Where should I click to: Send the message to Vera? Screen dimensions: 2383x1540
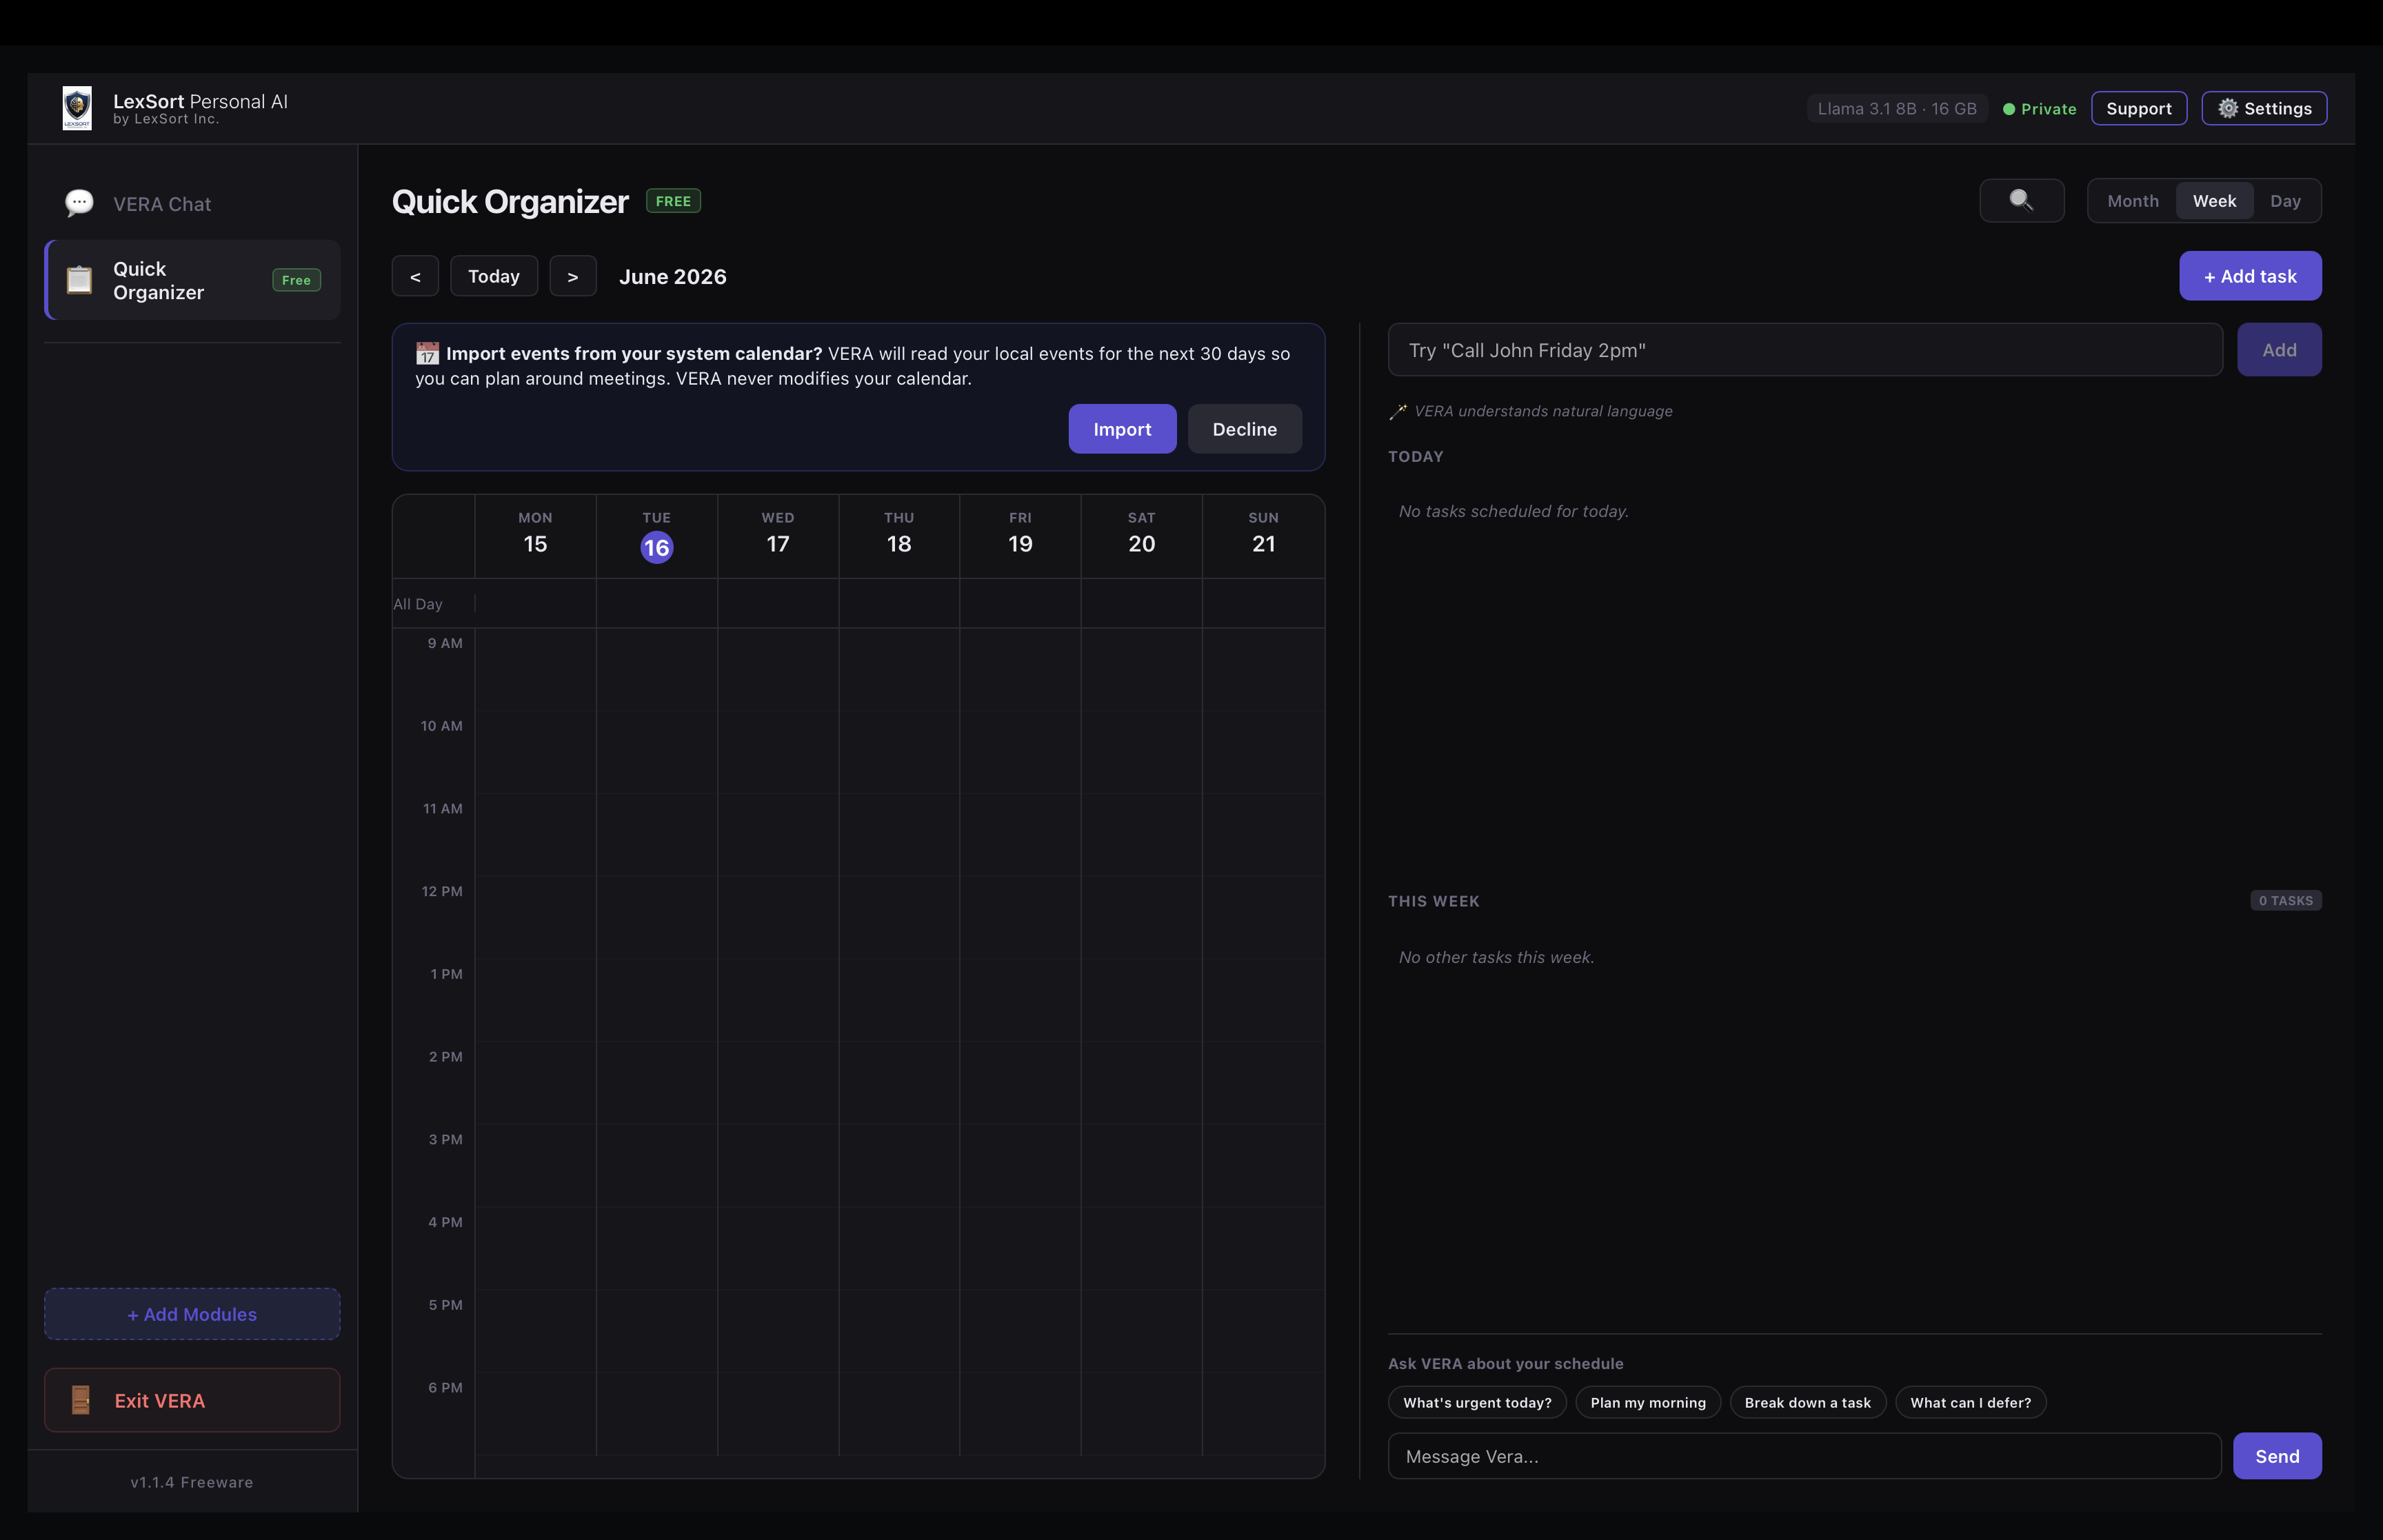pos(2276,1456)
